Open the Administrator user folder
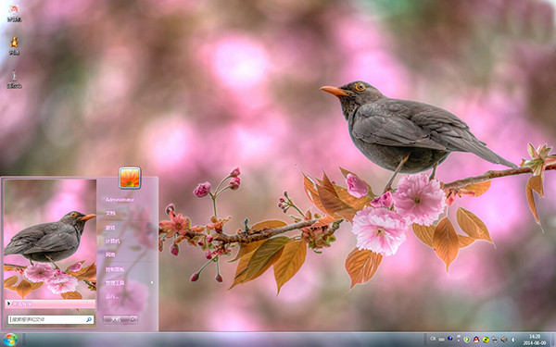556x347 pixels. (x=120, y=200)
